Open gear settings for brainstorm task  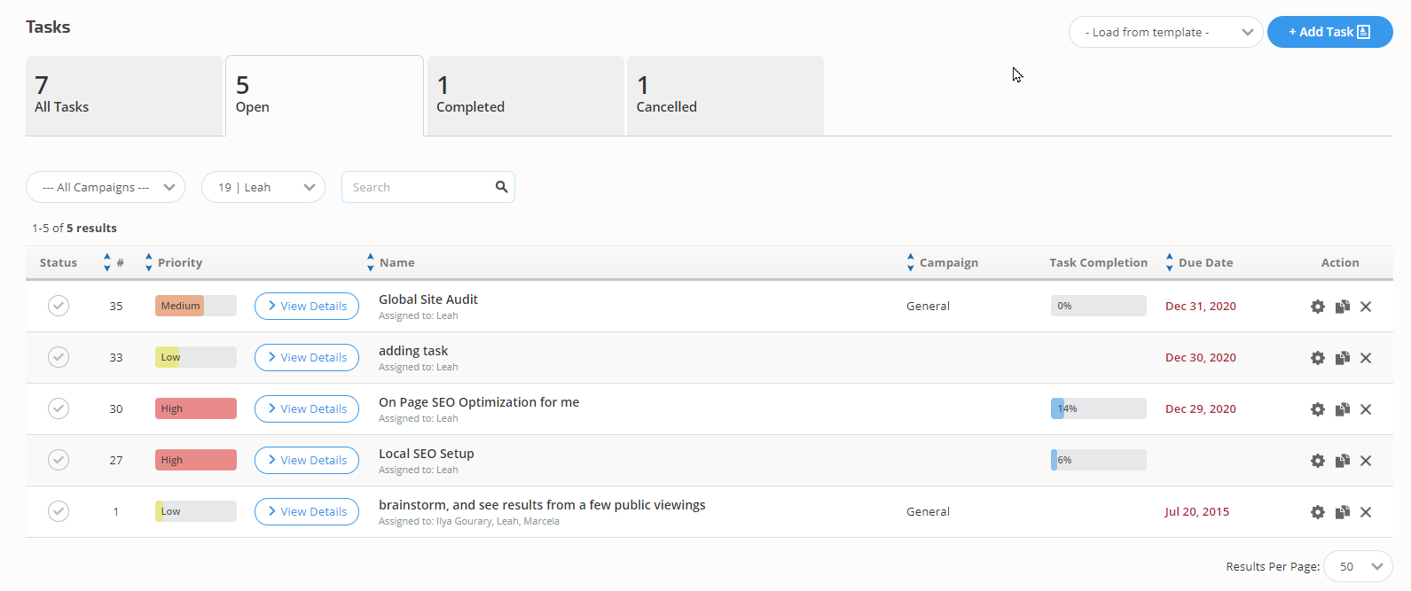point(1317,512)
